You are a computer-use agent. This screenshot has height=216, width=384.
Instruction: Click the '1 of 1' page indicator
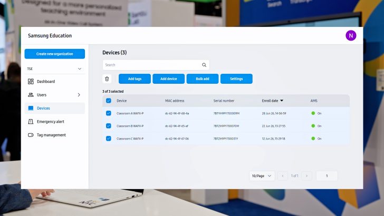pyautogui.click(x=295, y=176)
